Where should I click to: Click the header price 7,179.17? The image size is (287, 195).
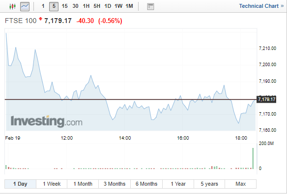[x=58, y=21]
